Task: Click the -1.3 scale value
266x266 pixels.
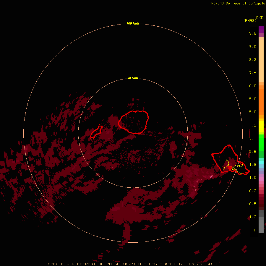Action: click(252, 217)
